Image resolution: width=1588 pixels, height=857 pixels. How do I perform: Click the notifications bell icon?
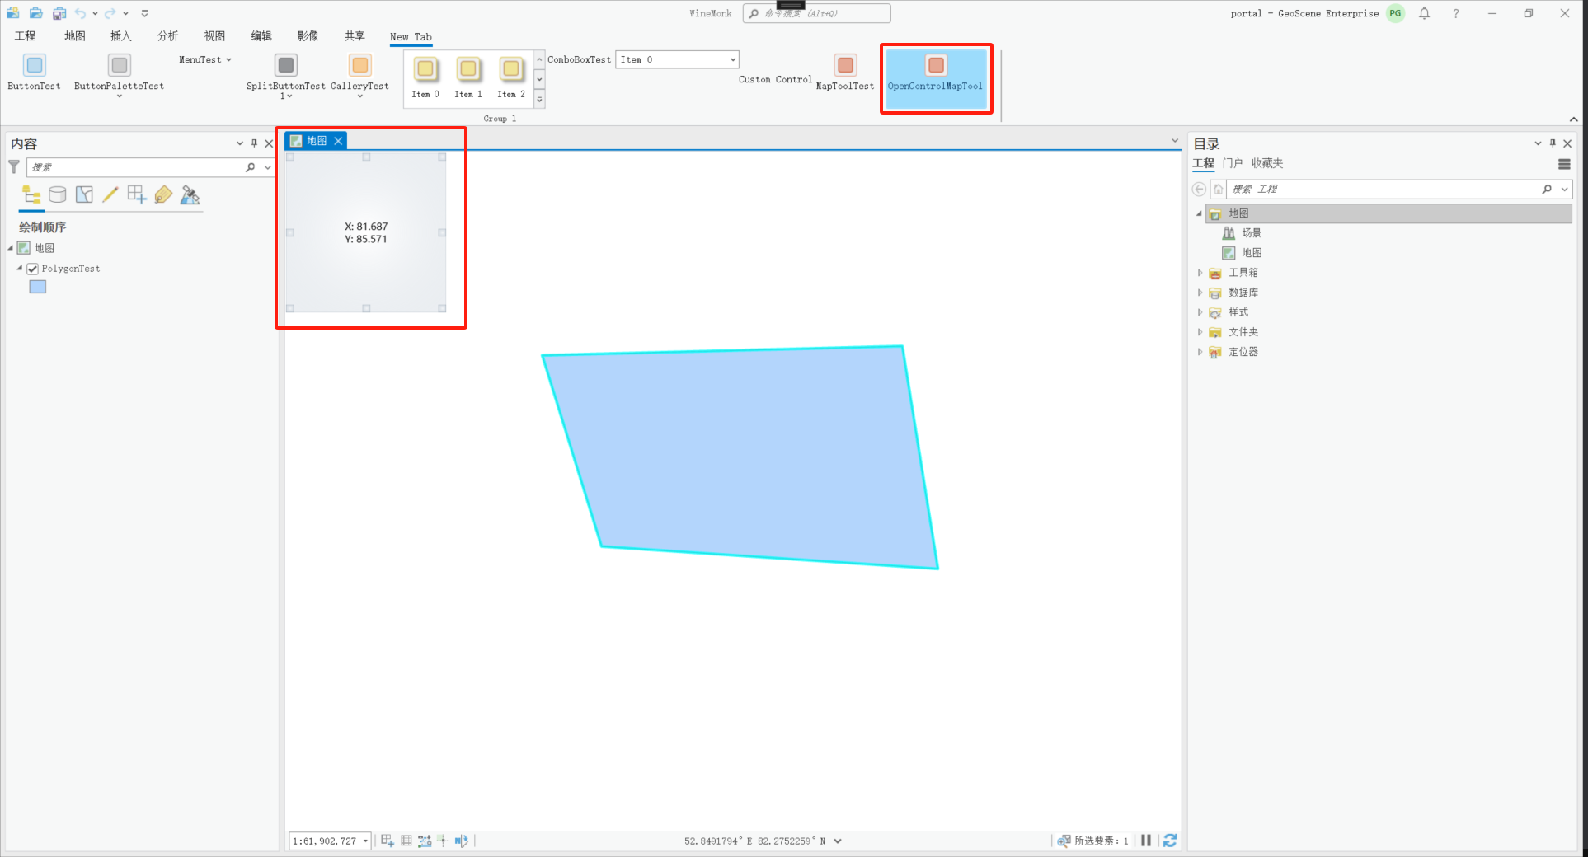[x=1424, y=13]
